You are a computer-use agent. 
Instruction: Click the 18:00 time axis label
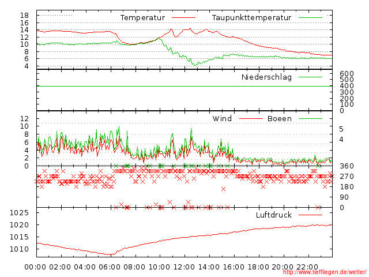pyautogui.click(x=258, y=267)
